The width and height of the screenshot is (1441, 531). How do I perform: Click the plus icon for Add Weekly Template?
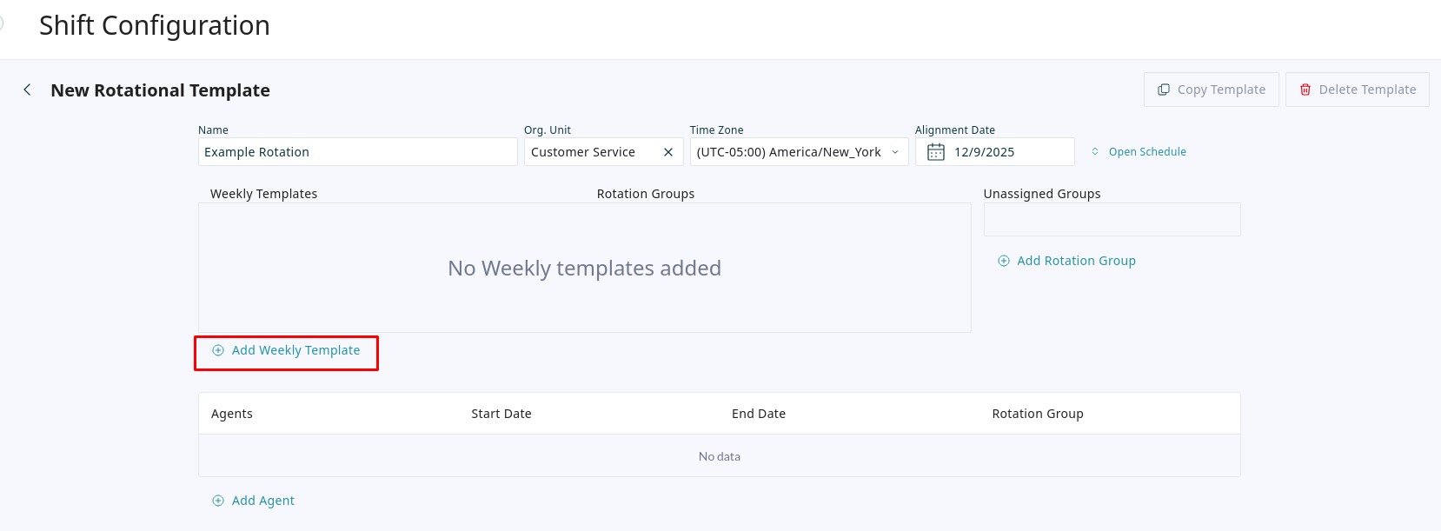pos(218,350)
